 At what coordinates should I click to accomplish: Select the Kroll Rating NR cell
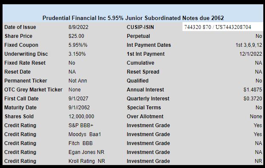coord(87,161)
